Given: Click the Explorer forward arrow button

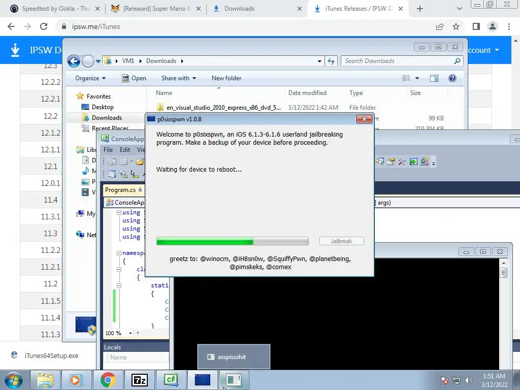Looking at the screenshot, I should click(x=88, y=61).
